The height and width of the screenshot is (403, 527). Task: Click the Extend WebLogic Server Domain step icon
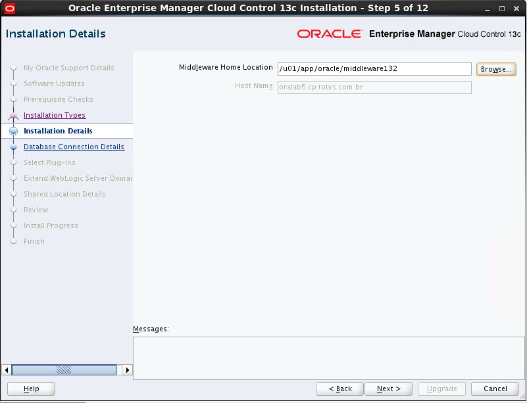(14, 178)
